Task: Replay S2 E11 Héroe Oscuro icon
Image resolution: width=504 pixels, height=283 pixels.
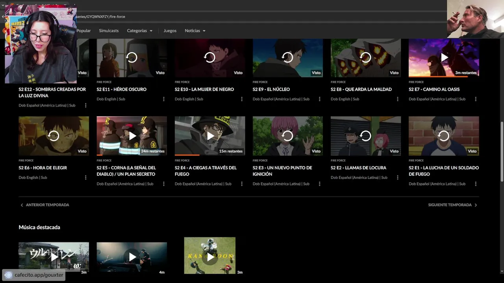Action: coord(132,57)
